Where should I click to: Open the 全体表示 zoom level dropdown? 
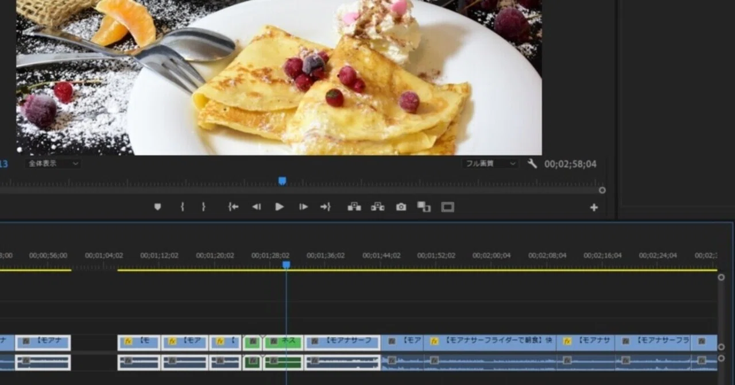(53, 164)
